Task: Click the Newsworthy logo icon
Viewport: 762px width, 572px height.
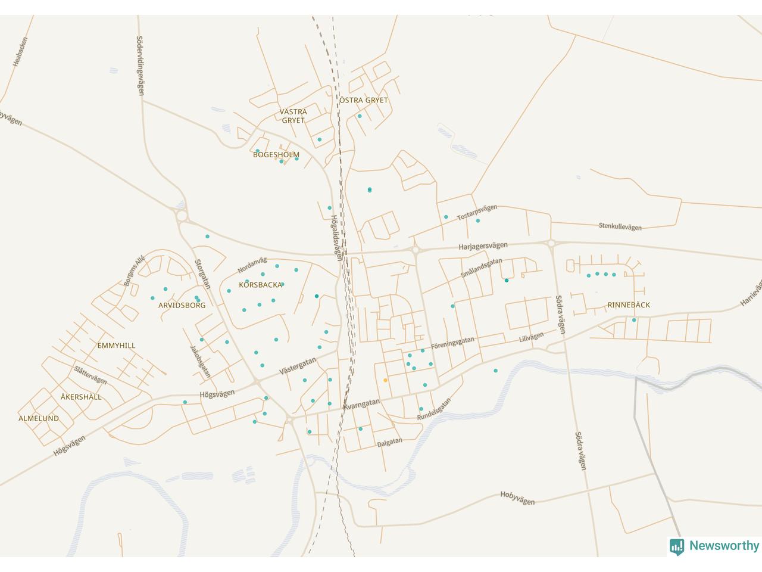Action: pos(677,546)
